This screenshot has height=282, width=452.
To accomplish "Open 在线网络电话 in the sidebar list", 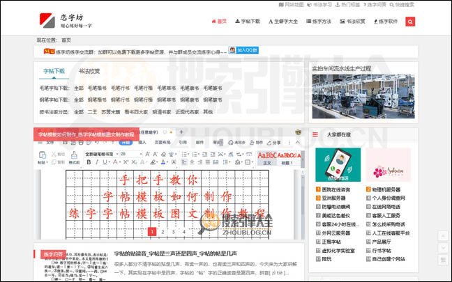I will [x=386, y=207].
